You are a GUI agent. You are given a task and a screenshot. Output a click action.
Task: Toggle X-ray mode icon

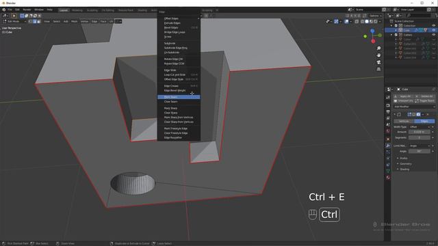click(x=357, y=21)
